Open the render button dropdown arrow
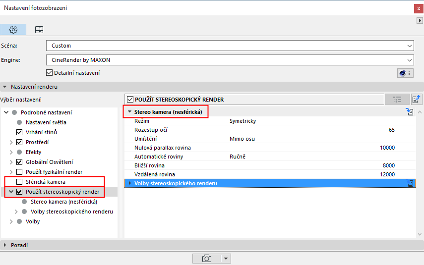424x265 pixels. coord(226,259)
